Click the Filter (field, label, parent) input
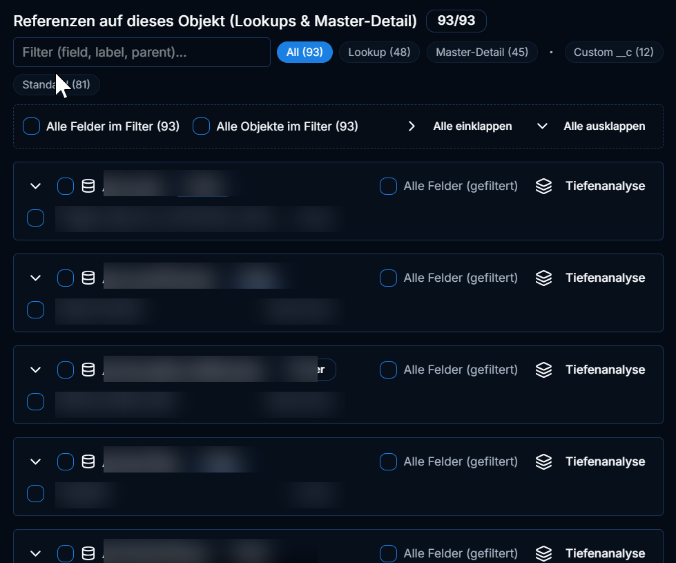 point(142,53)
